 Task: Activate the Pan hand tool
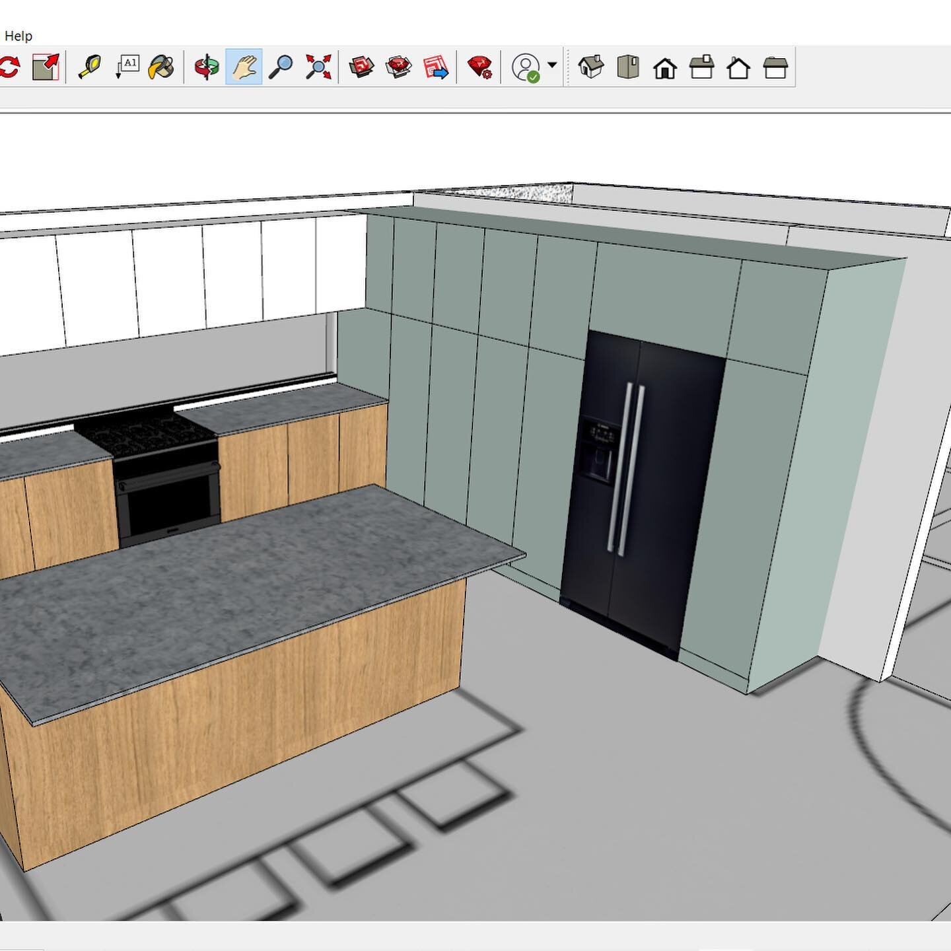(x=244, y=67)
